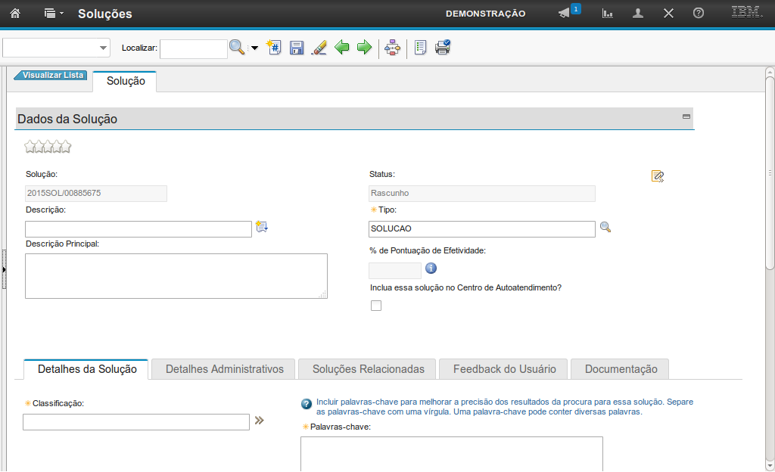The height and width of the screenshot is (472, 775).
Task: Switch to the Detalhes Administrativos tab
Action: click(224, 369)
